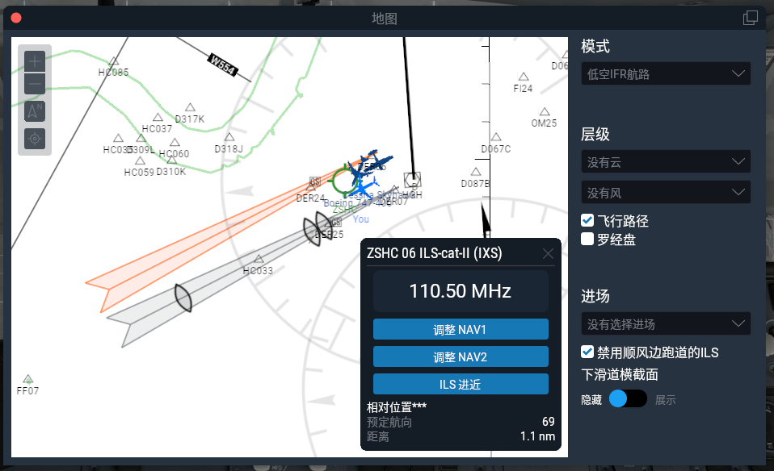Switch the 下滑道横截面 toggle
This screenshot has width=774, height=471.
[x=628, y=398]
